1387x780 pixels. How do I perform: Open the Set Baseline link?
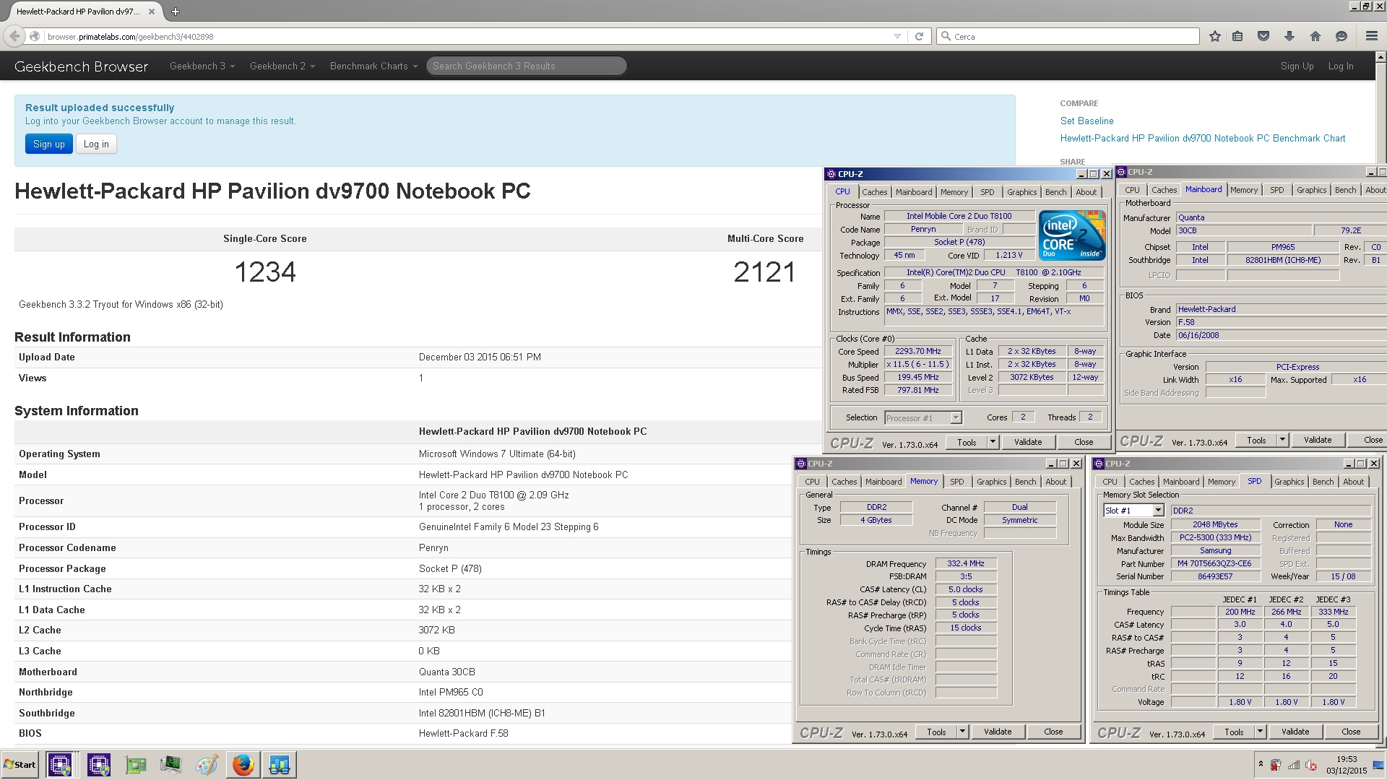1086,121
